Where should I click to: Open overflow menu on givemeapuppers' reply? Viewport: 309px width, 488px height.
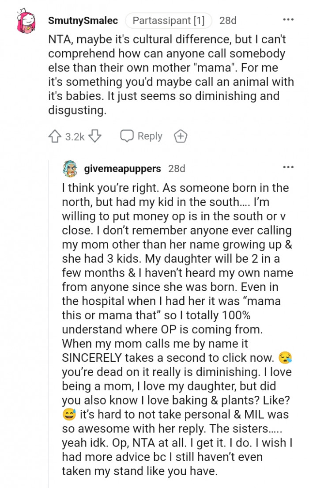288,167
